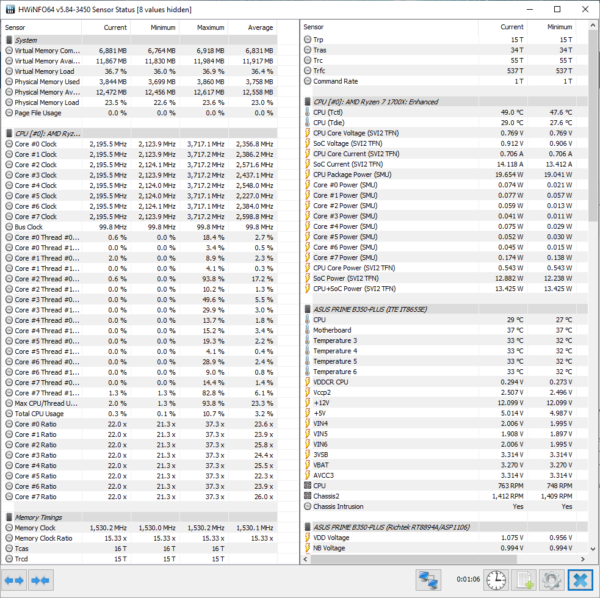The image size is (600, 598).
Task: Click the reset clock timer icon
Action: [x=496, y=580]
